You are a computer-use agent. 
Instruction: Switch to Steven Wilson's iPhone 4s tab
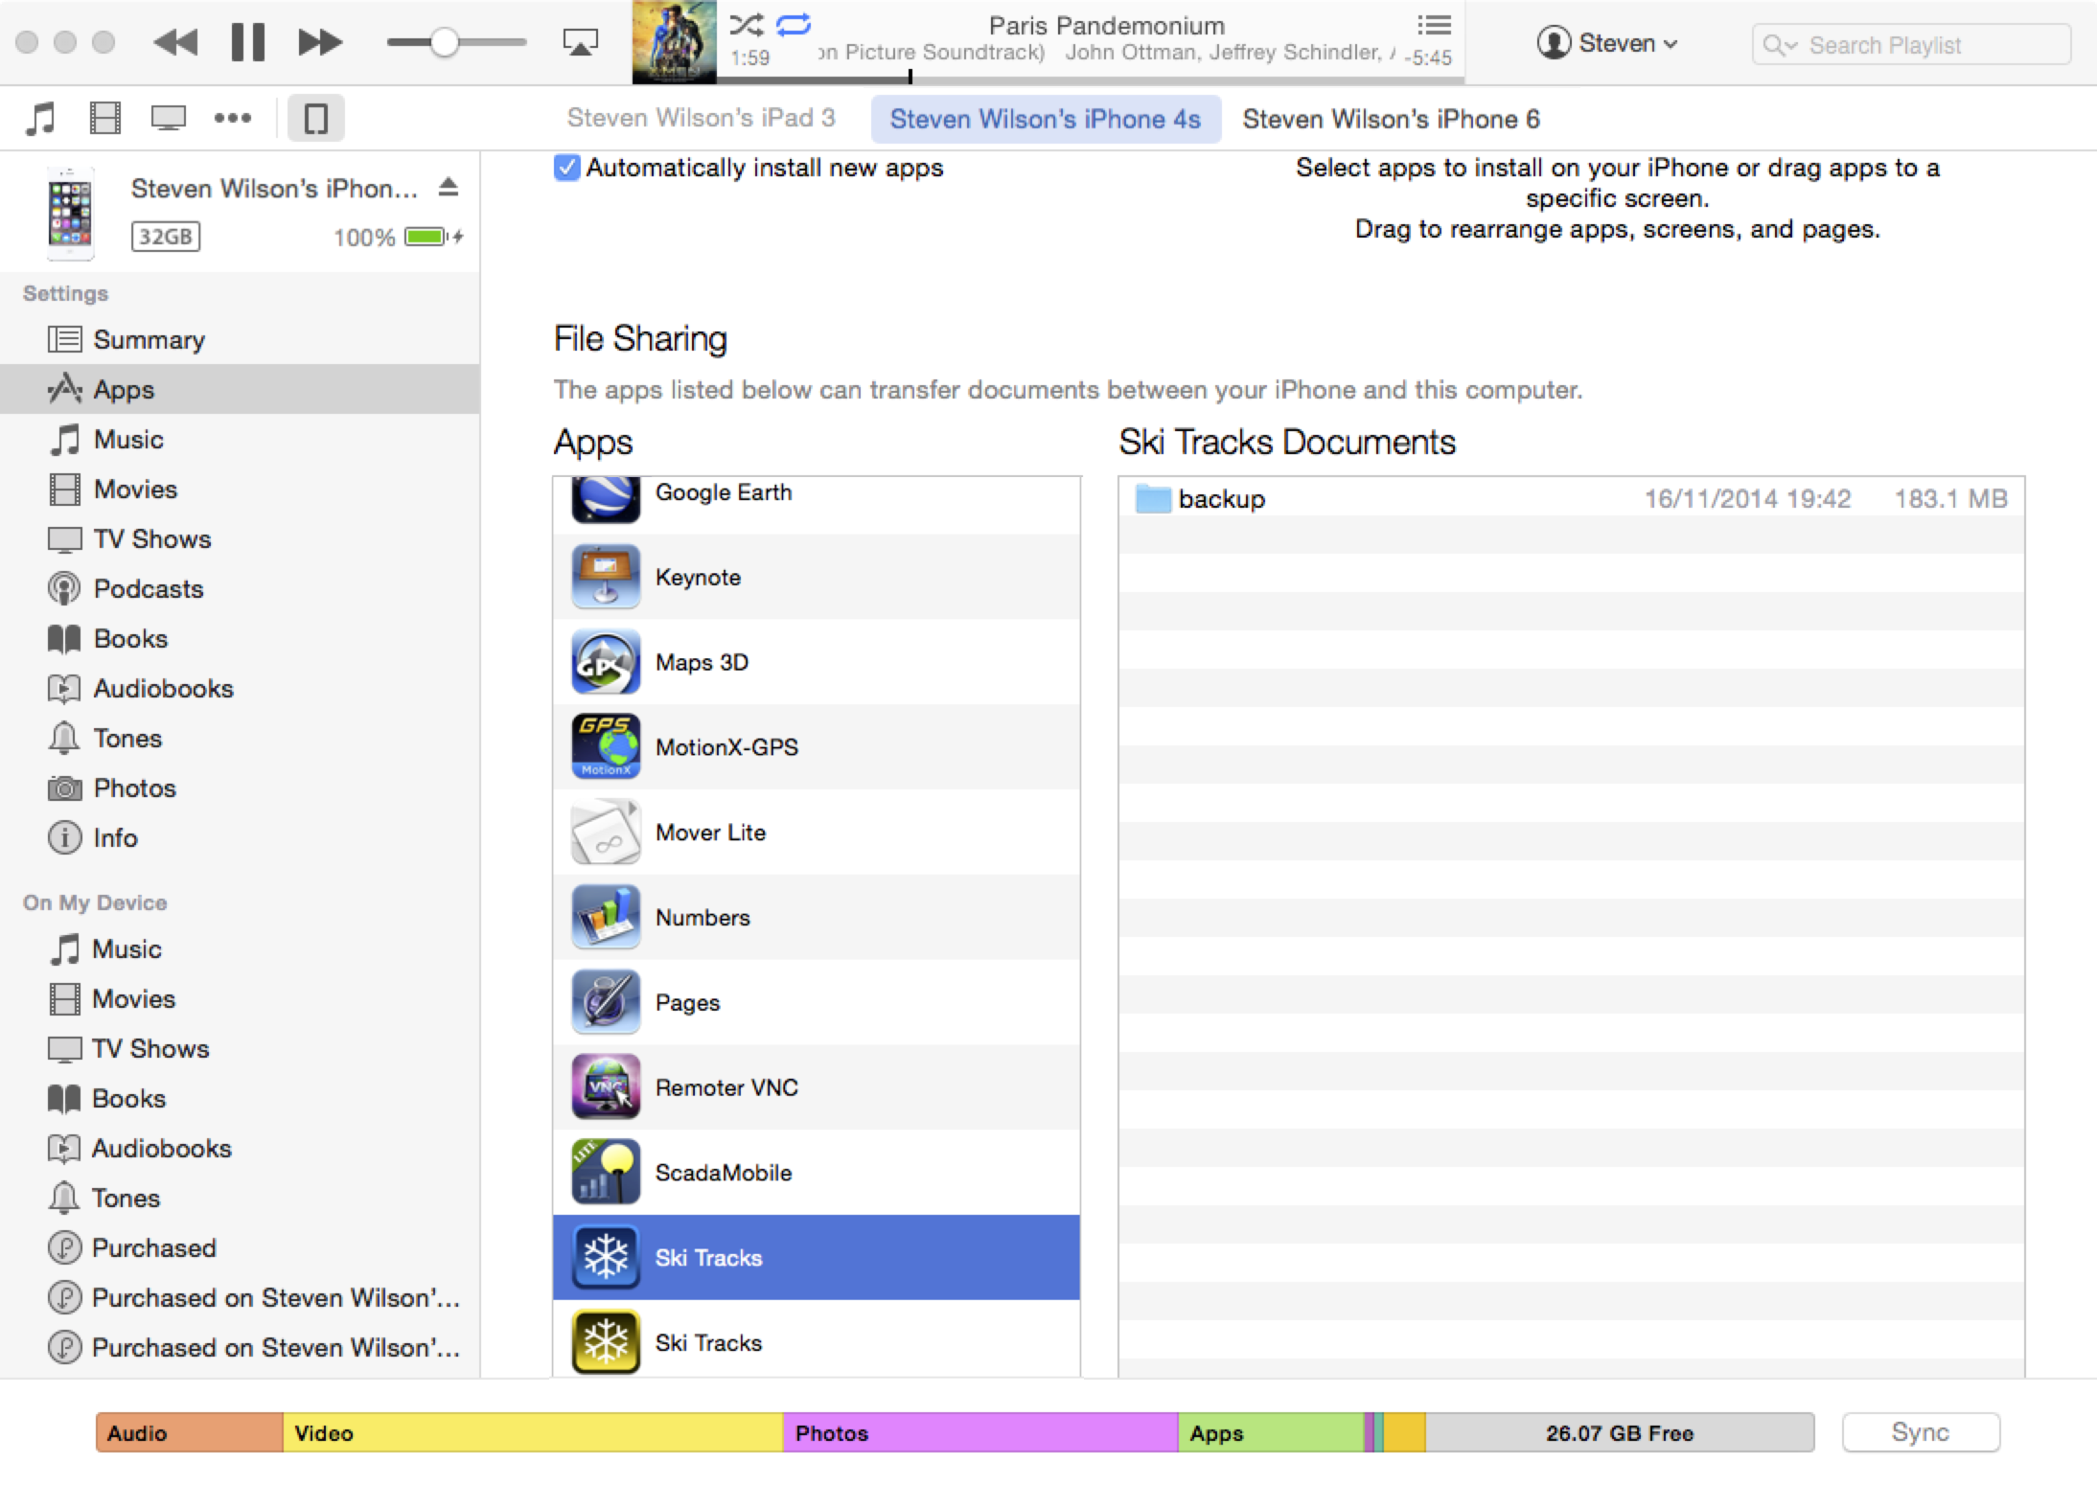click(1046, 119)
